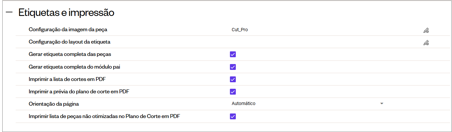The width and height of the screenshot is (452, 132).
Task: Click the Etiquetas e impressão heading
Action: click(x=66, y=13)
